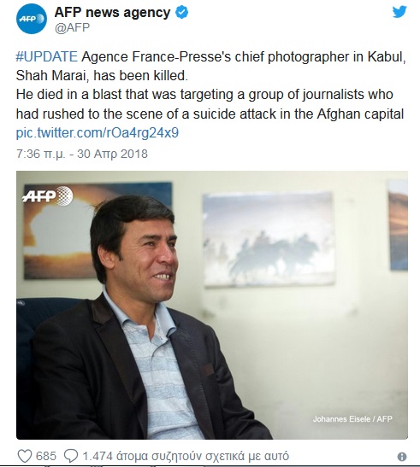Like the tweet with heart icon
Screen dimensions: 420x467
[x=25, y=456]
